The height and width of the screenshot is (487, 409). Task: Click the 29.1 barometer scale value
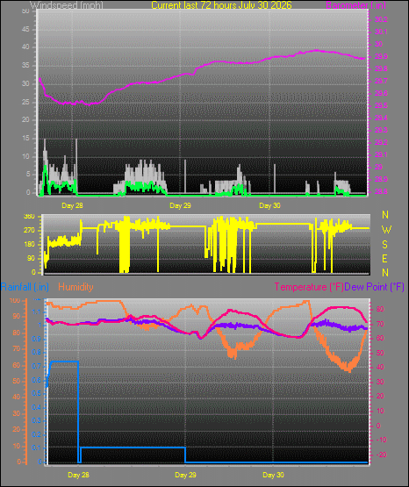[381, 154]
